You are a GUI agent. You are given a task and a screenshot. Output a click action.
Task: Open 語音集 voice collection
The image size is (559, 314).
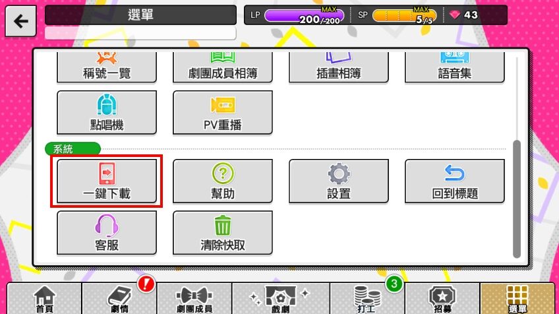[455, 67]
